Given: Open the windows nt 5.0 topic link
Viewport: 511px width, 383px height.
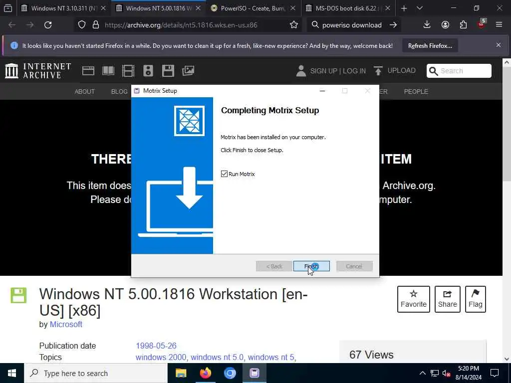Looking at the screenshot, I should [x=217, y=357].
